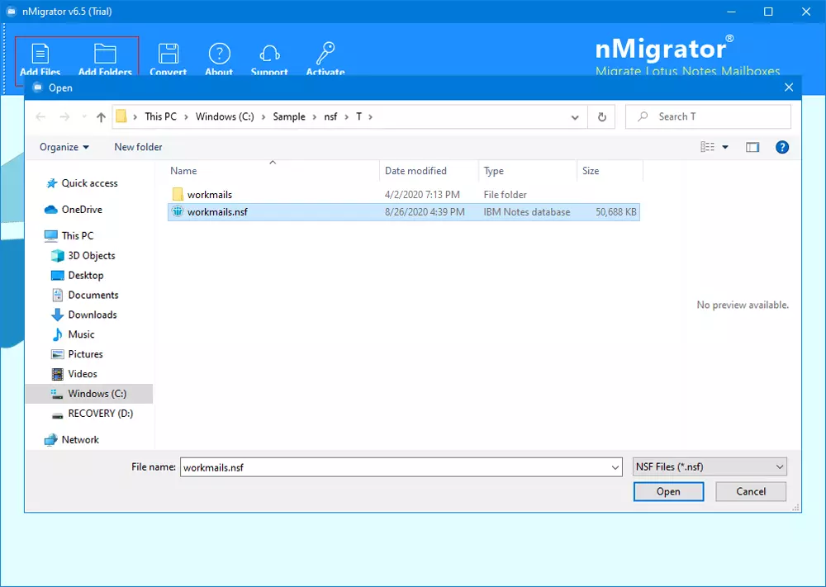826x587 pixels.
Task: Click the Add Folders toolbar icon
Action: pos(105,54)
